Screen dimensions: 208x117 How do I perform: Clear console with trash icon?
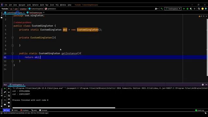pyautogui.click(x=9, y=106)
